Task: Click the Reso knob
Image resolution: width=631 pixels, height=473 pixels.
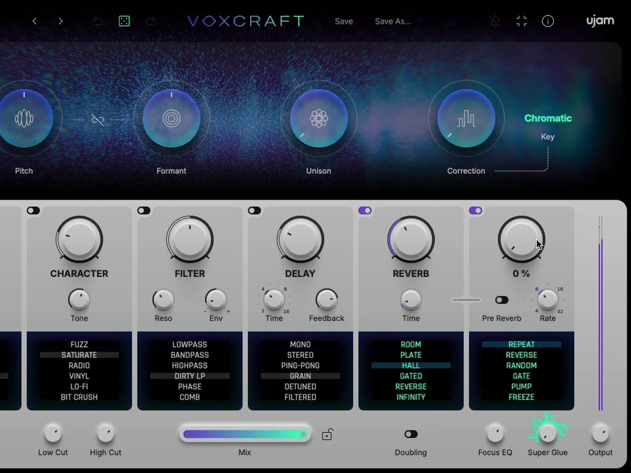Action: (x=163, y=300)
